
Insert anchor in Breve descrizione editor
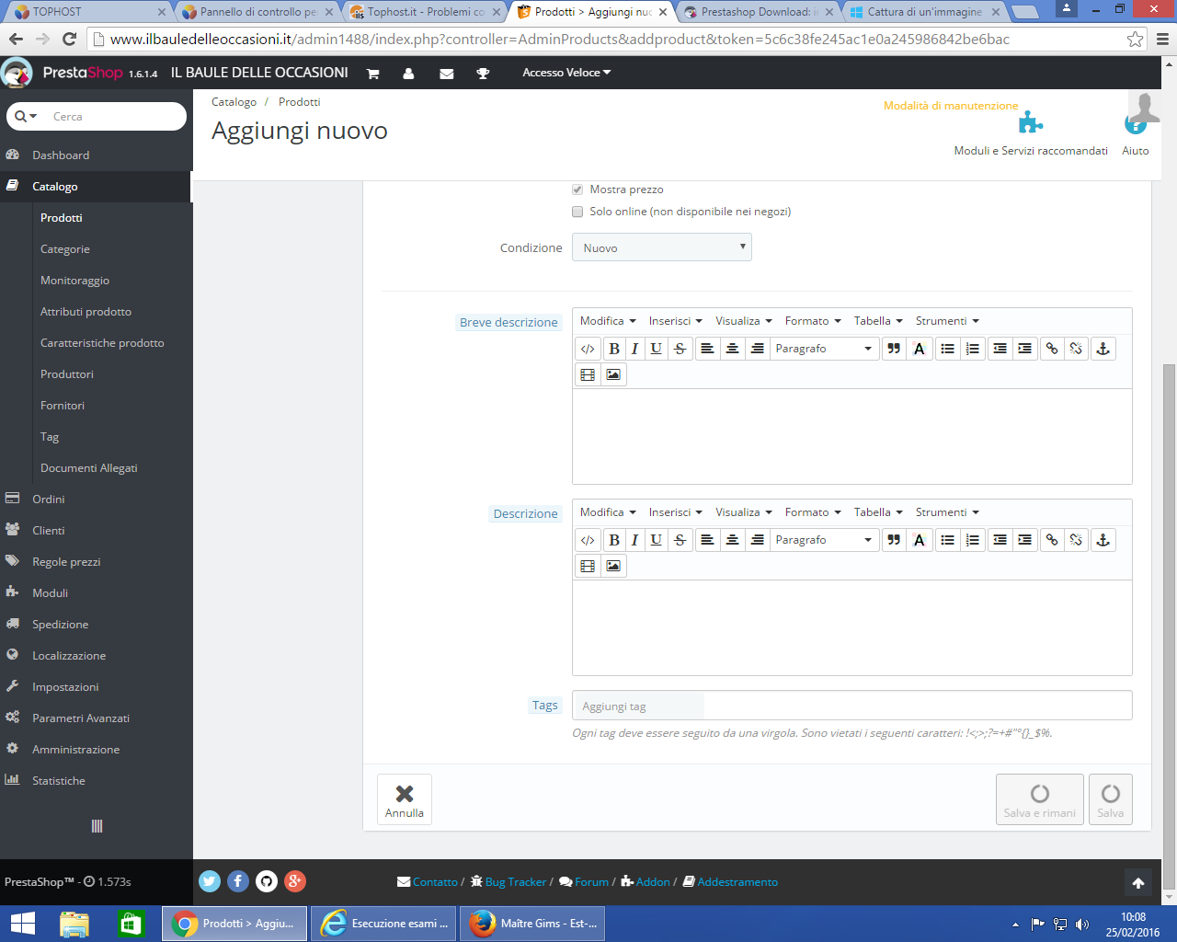point(1103,349)
